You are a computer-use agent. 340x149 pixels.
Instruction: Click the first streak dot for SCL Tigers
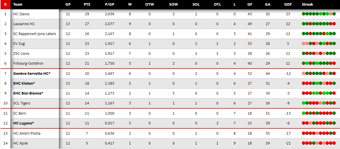pyautogui.click(x=303, y=103)
